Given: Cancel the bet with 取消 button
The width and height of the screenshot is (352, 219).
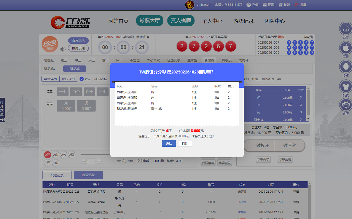Looking at the screenshot, I should (185, 144).
